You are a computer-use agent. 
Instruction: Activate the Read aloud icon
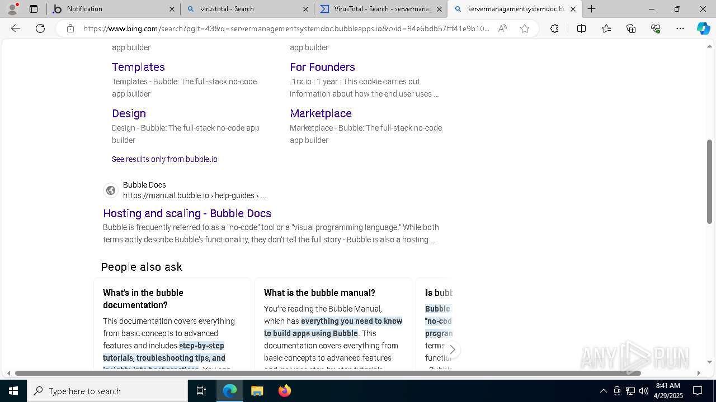(502, 28)
